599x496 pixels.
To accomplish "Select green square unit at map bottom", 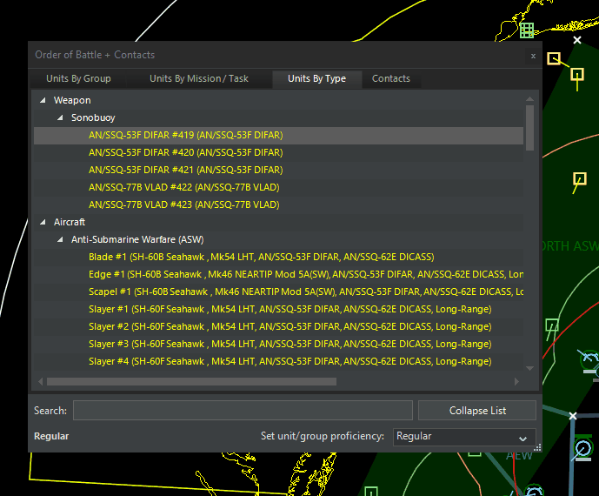I will (371, 492).
